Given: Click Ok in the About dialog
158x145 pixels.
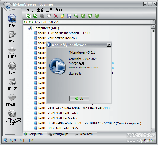Looking at the screenshot, I should click(79, 99).
